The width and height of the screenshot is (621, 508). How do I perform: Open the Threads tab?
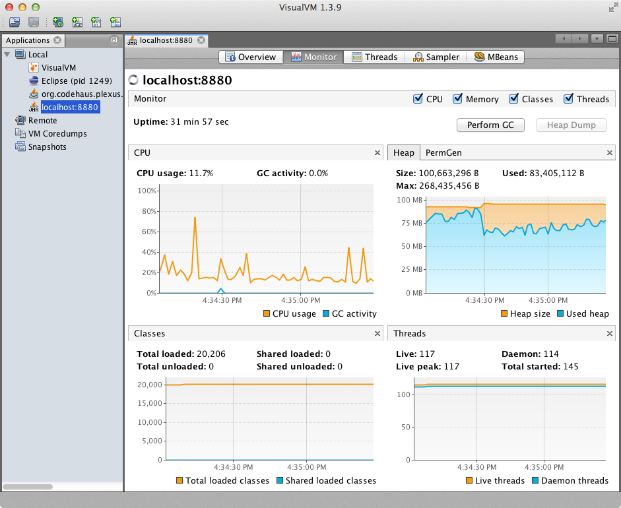[x=374, y=57]
